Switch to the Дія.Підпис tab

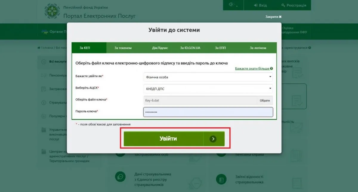(160, 48)
